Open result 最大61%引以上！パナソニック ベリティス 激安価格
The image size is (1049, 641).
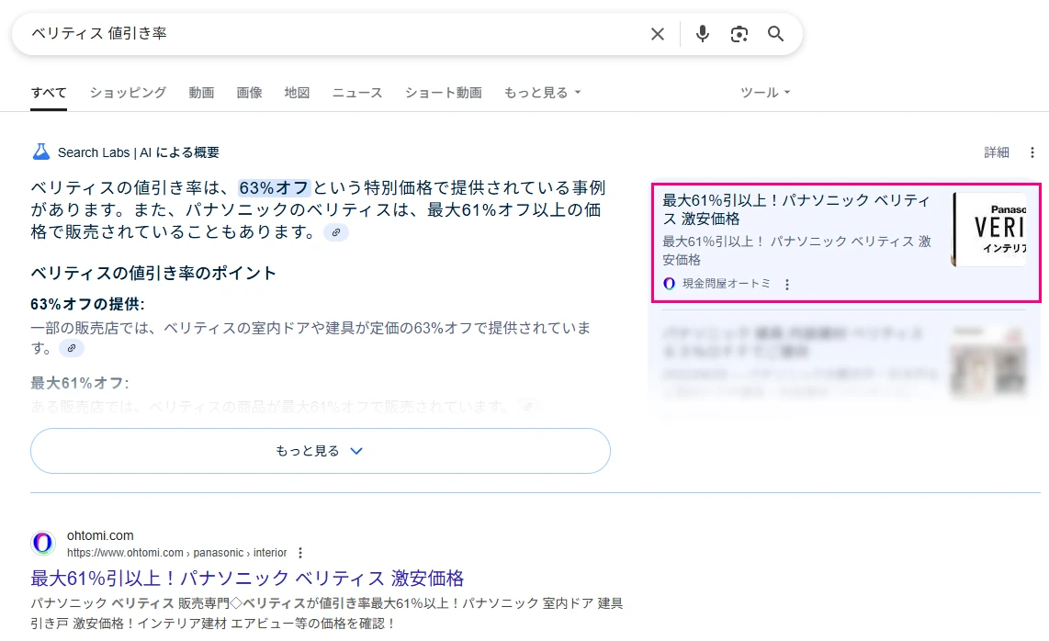point(247,579)
